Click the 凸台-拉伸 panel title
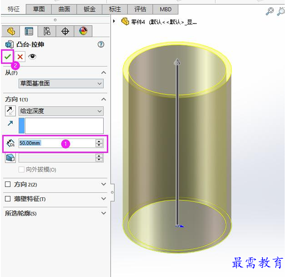This screenshot has height=277, width=287. pyautogui.click(x=30, y=44)
